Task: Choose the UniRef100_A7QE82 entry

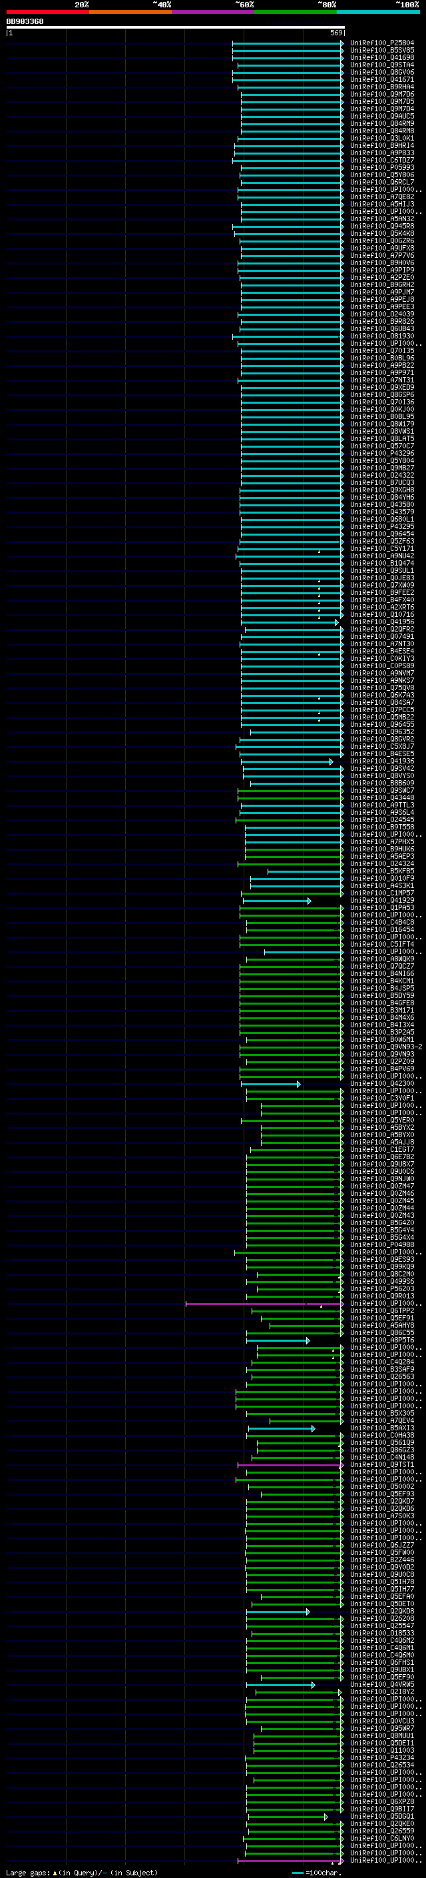Action: click(x=382, y=197)
